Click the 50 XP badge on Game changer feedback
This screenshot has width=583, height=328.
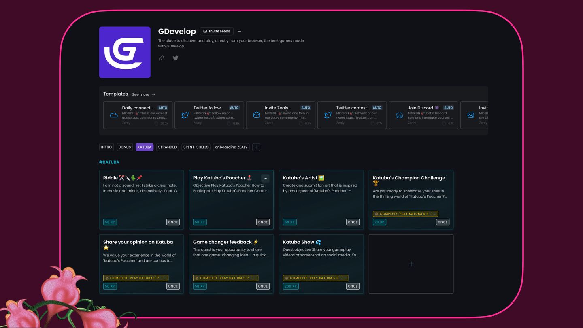click(x=200, y=286)
